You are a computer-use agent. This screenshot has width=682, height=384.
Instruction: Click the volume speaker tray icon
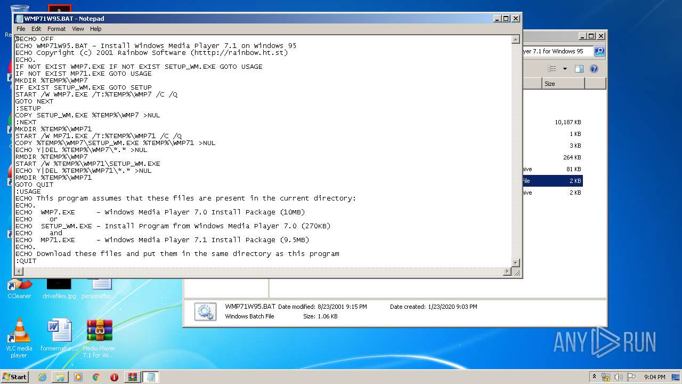[x=619, y=377]
